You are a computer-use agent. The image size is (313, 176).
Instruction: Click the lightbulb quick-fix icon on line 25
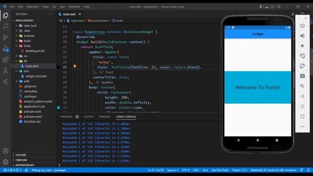(x=74, y=66)
